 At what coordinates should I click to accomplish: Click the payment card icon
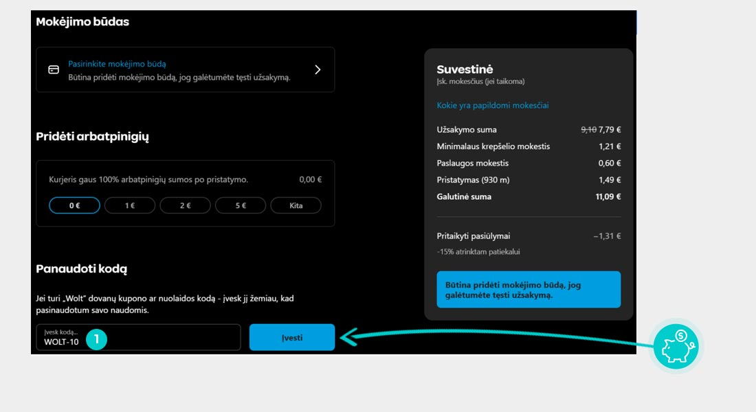tap(54, 70)
